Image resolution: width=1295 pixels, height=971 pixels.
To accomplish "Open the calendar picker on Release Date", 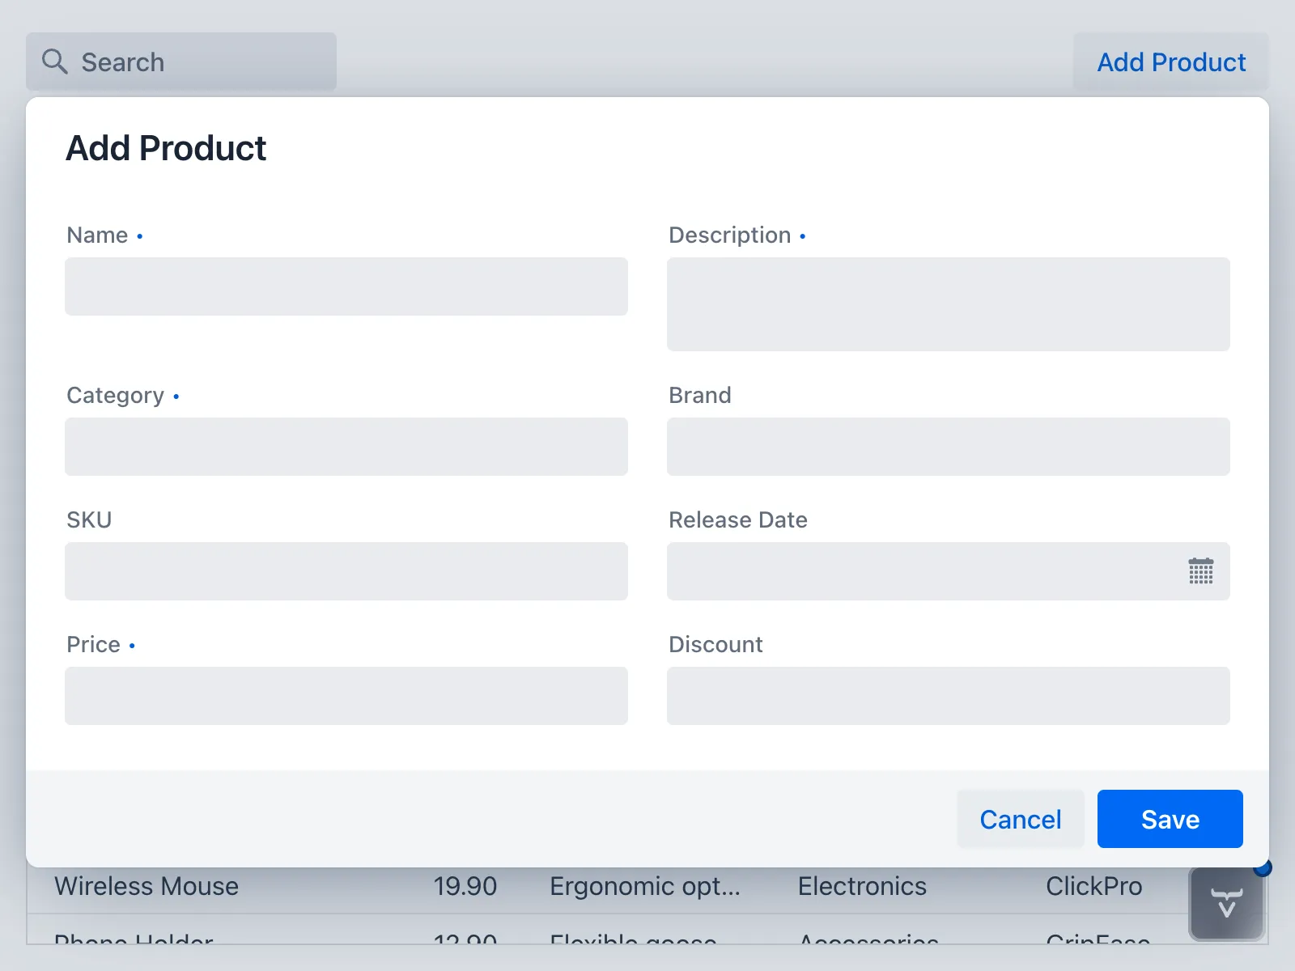I will point(1201,571).
